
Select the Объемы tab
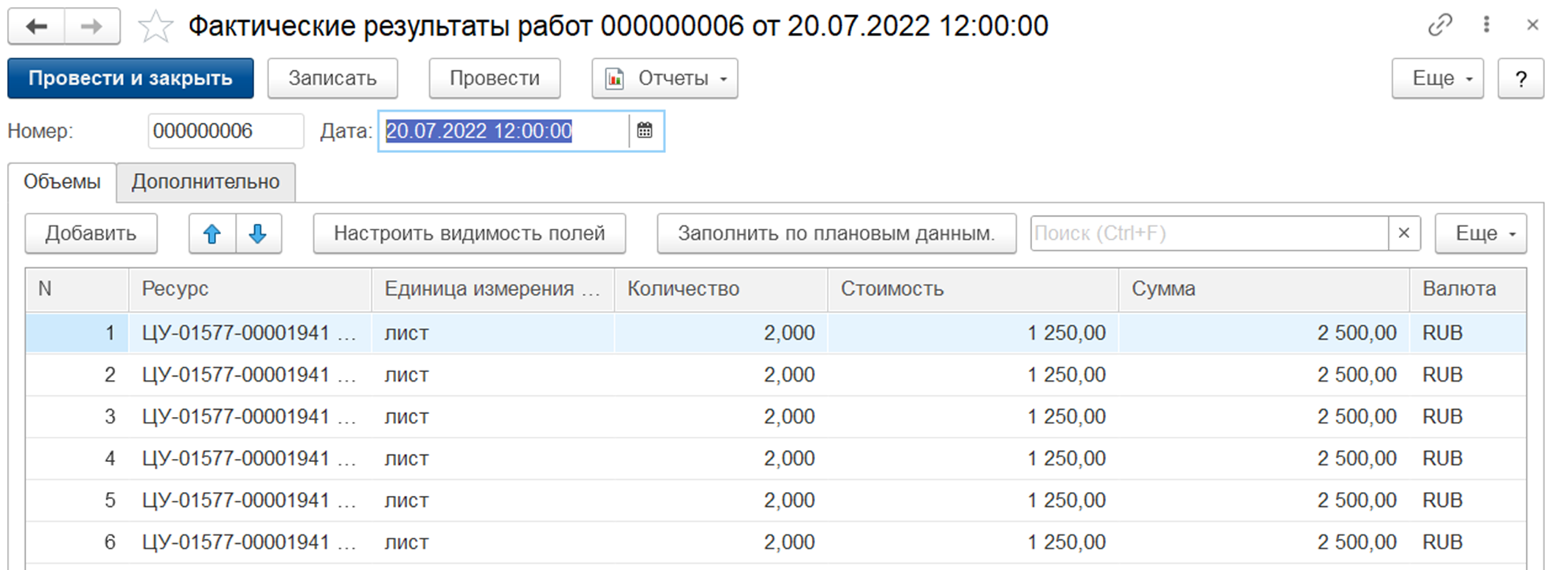click(62, 182)
